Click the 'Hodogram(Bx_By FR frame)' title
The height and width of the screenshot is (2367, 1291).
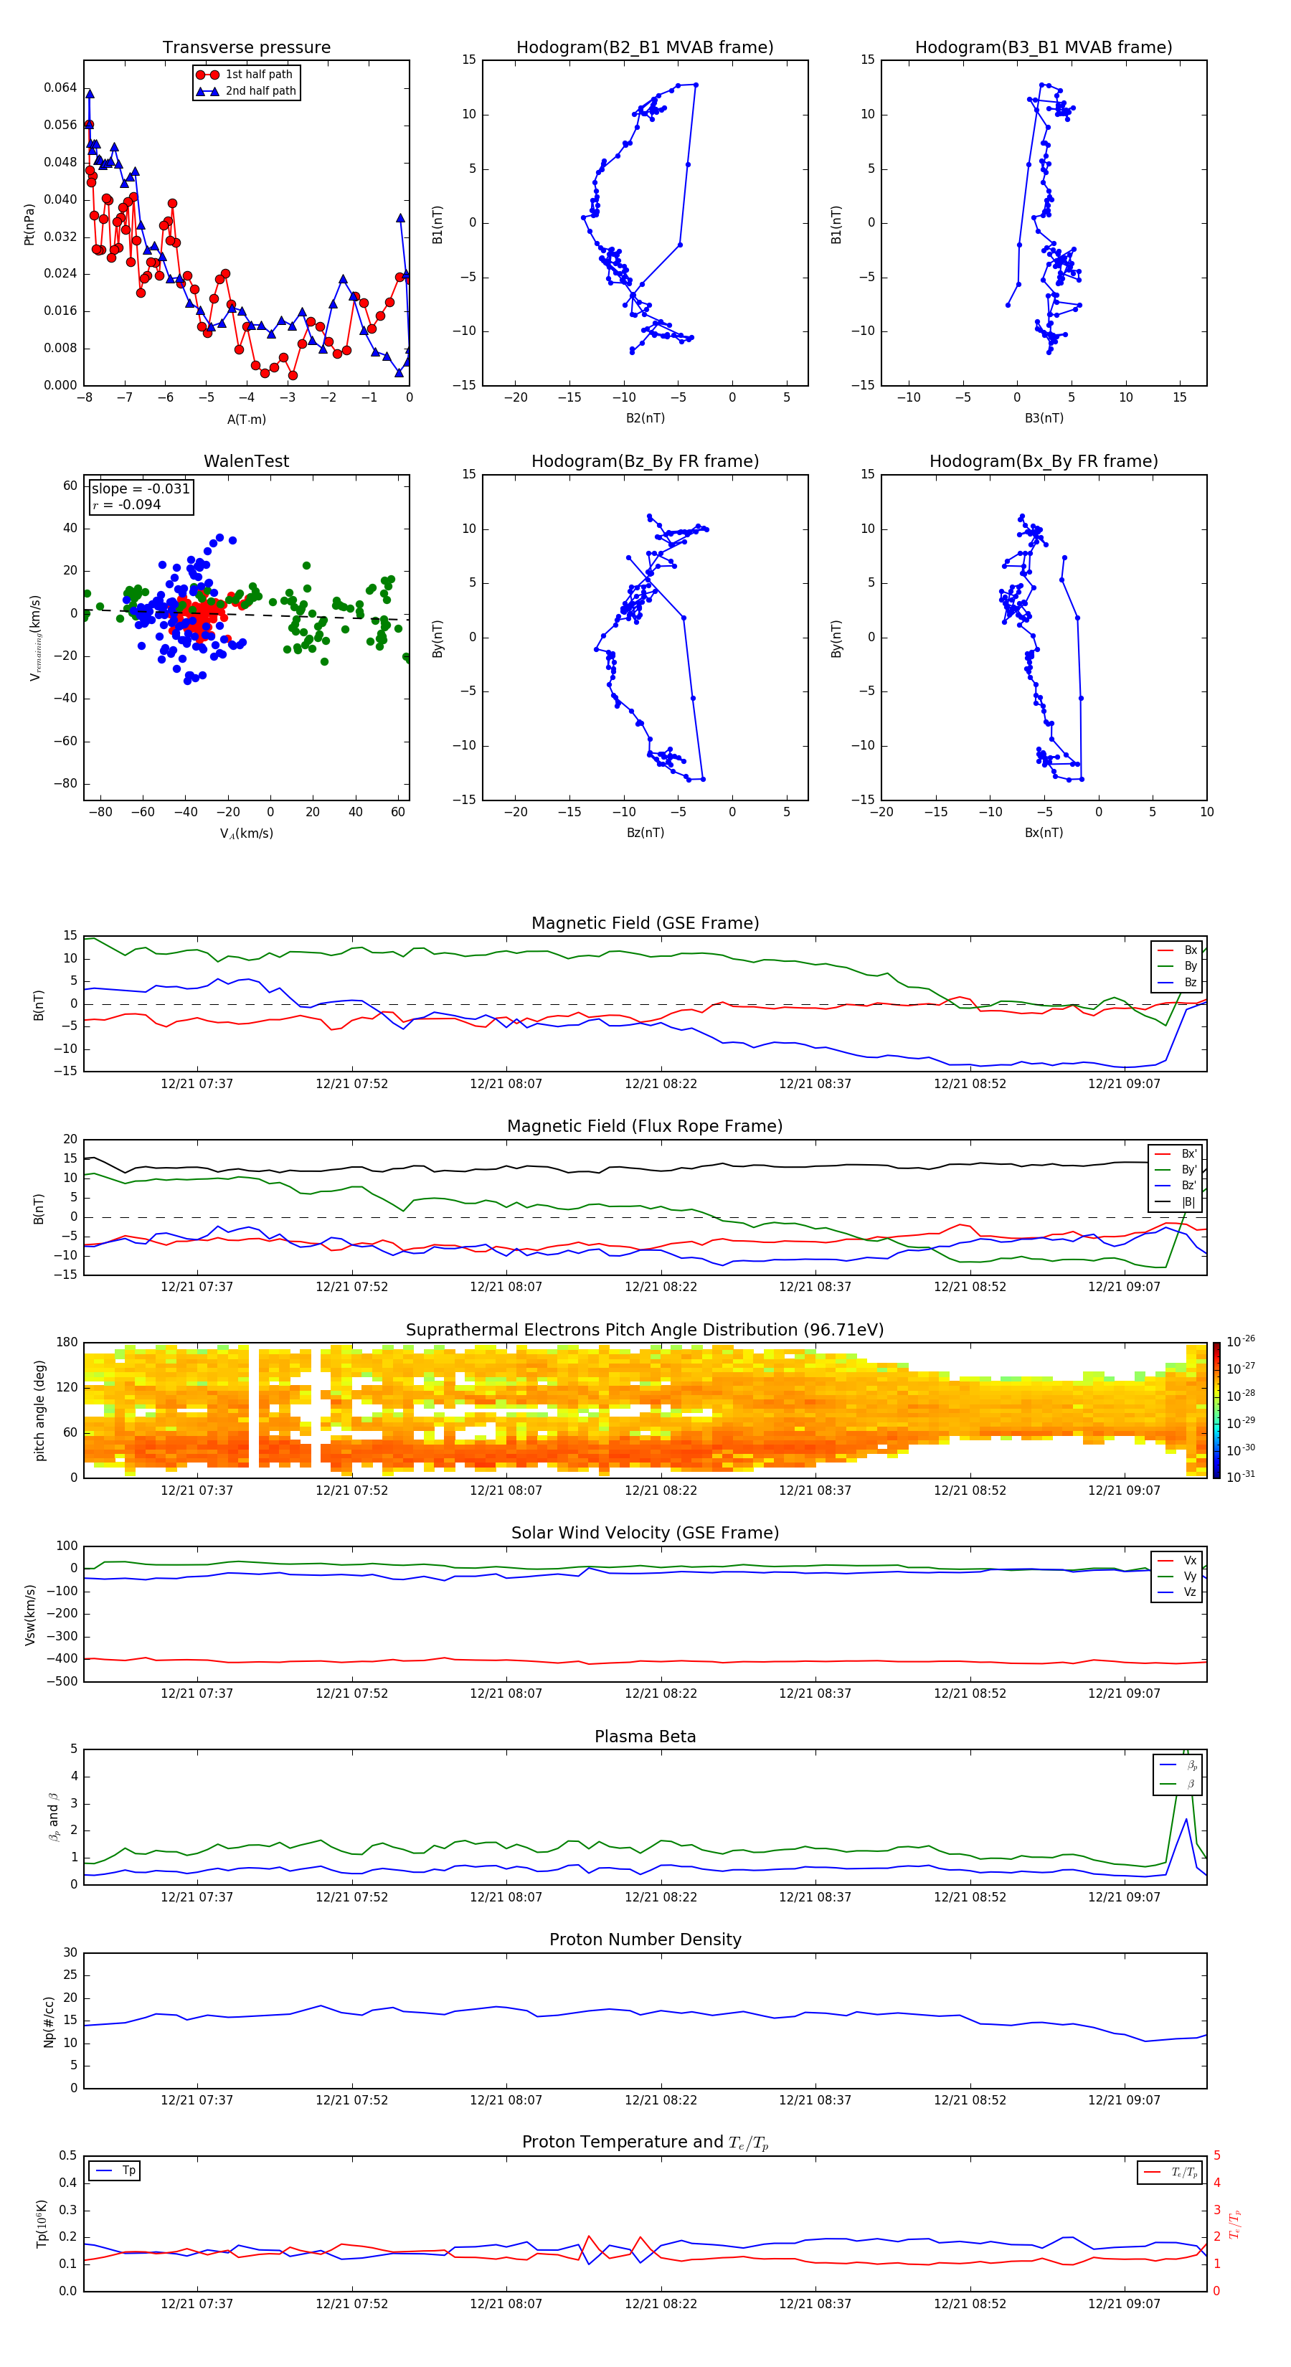[1044, 461]
